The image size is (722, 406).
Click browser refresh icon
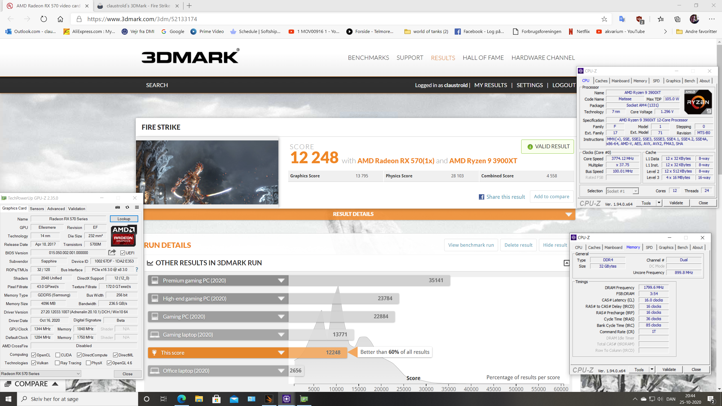click(x=43, y=19)
